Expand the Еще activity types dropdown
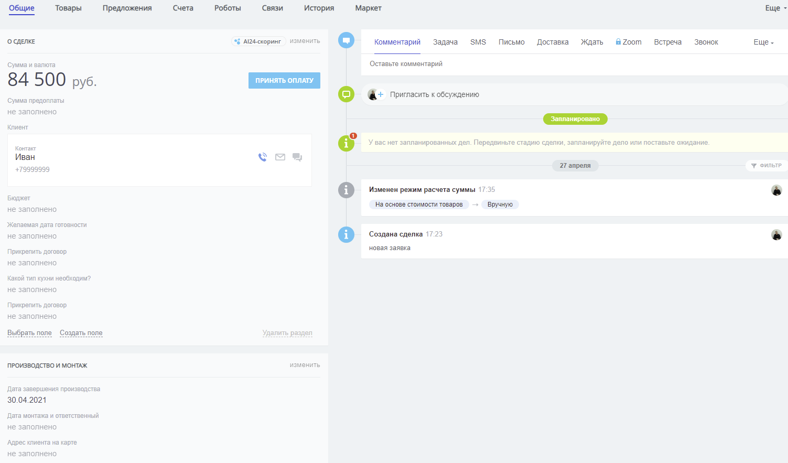Viewport: 788px width, 463px height. pyautogui.click(x=763, y=42)
